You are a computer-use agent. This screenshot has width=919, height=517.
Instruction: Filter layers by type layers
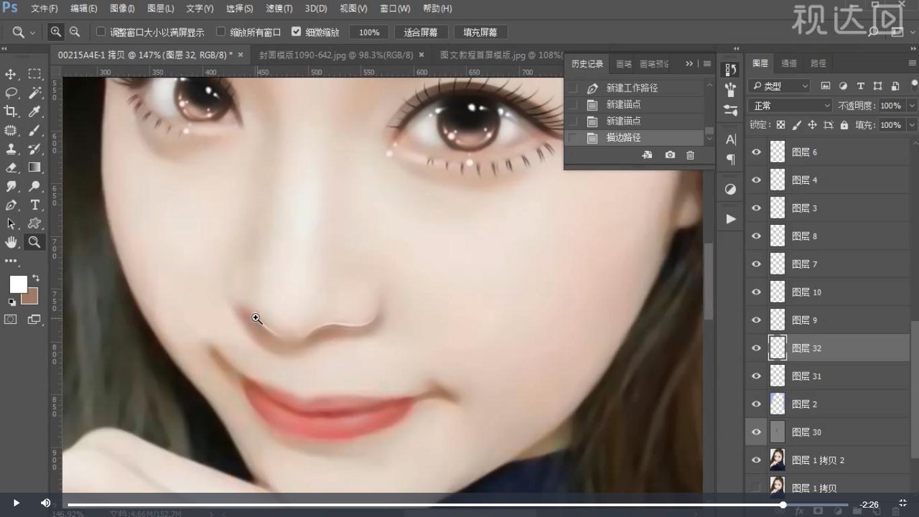(860, 86)
